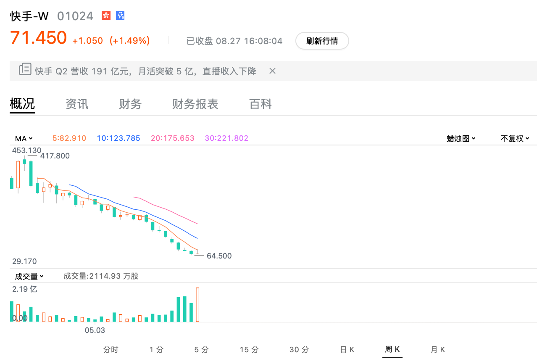
Task: Open the Kuaishou Q2 revenue news headline
Action: [x=145, y=71]
